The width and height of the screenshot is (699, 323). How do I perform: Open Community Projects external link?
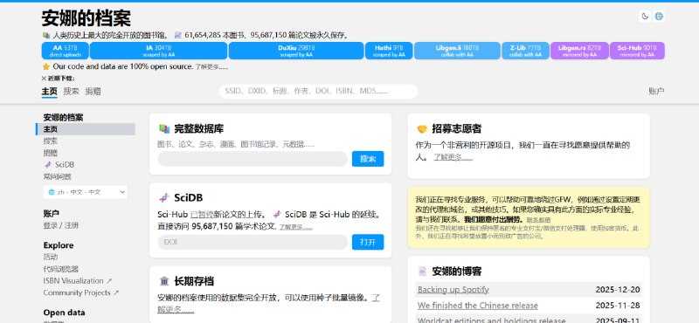(81, 292)
